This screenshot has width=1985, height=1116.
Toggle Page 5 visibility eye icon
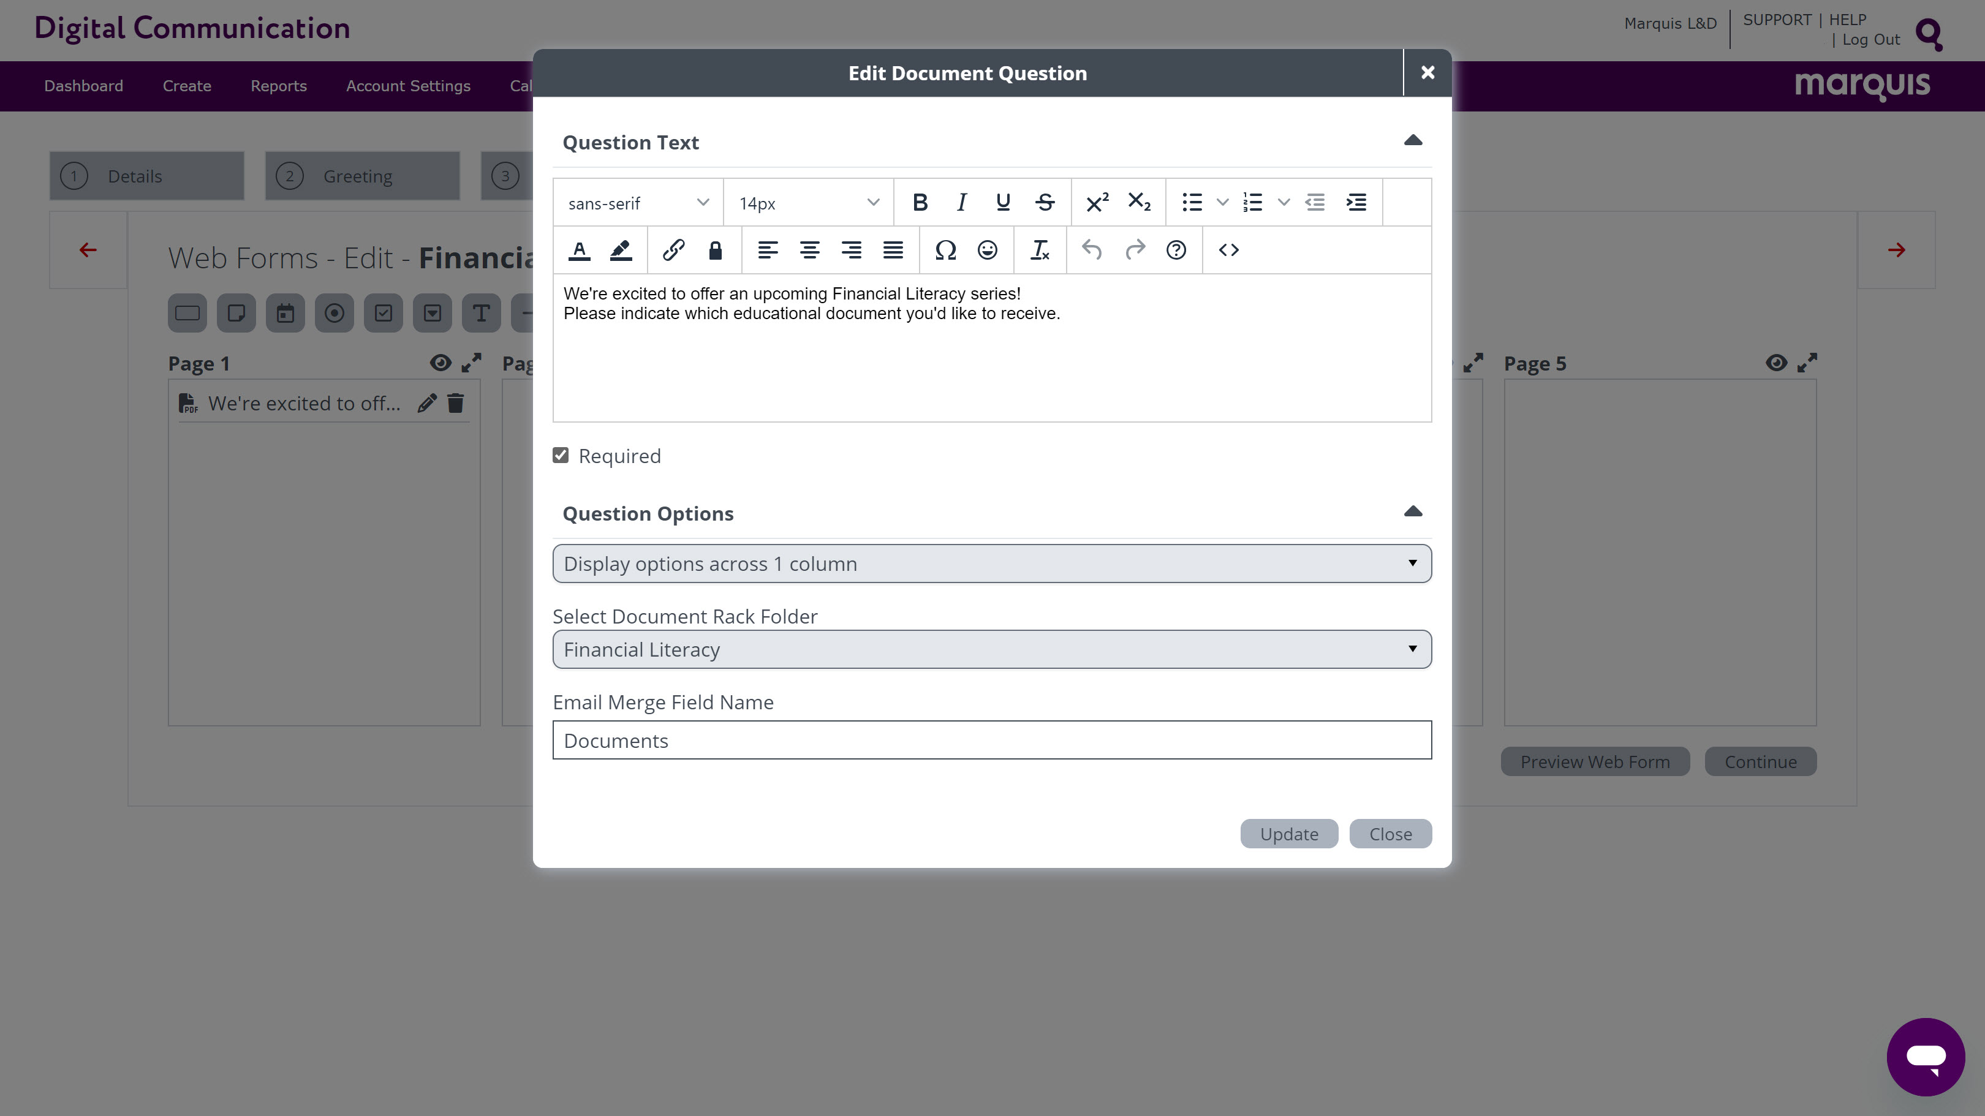[1776, 363]
